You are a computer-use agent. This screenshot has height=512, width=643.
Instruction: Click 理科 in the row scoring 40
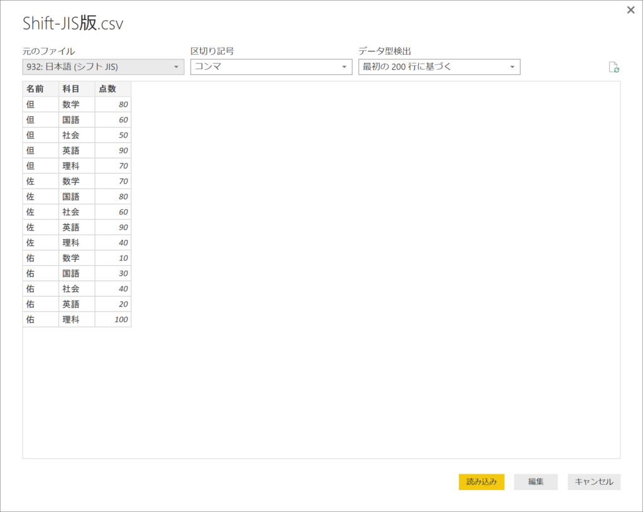pyautogui.click(x=77, y=242)
